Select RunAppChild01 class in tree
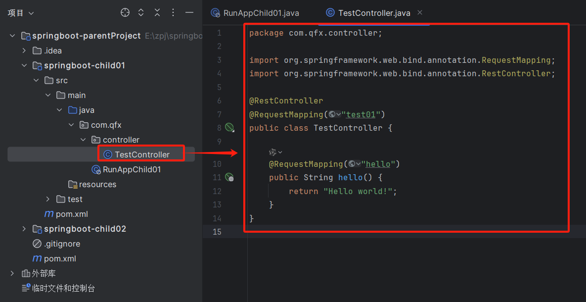 pos(132,169)
